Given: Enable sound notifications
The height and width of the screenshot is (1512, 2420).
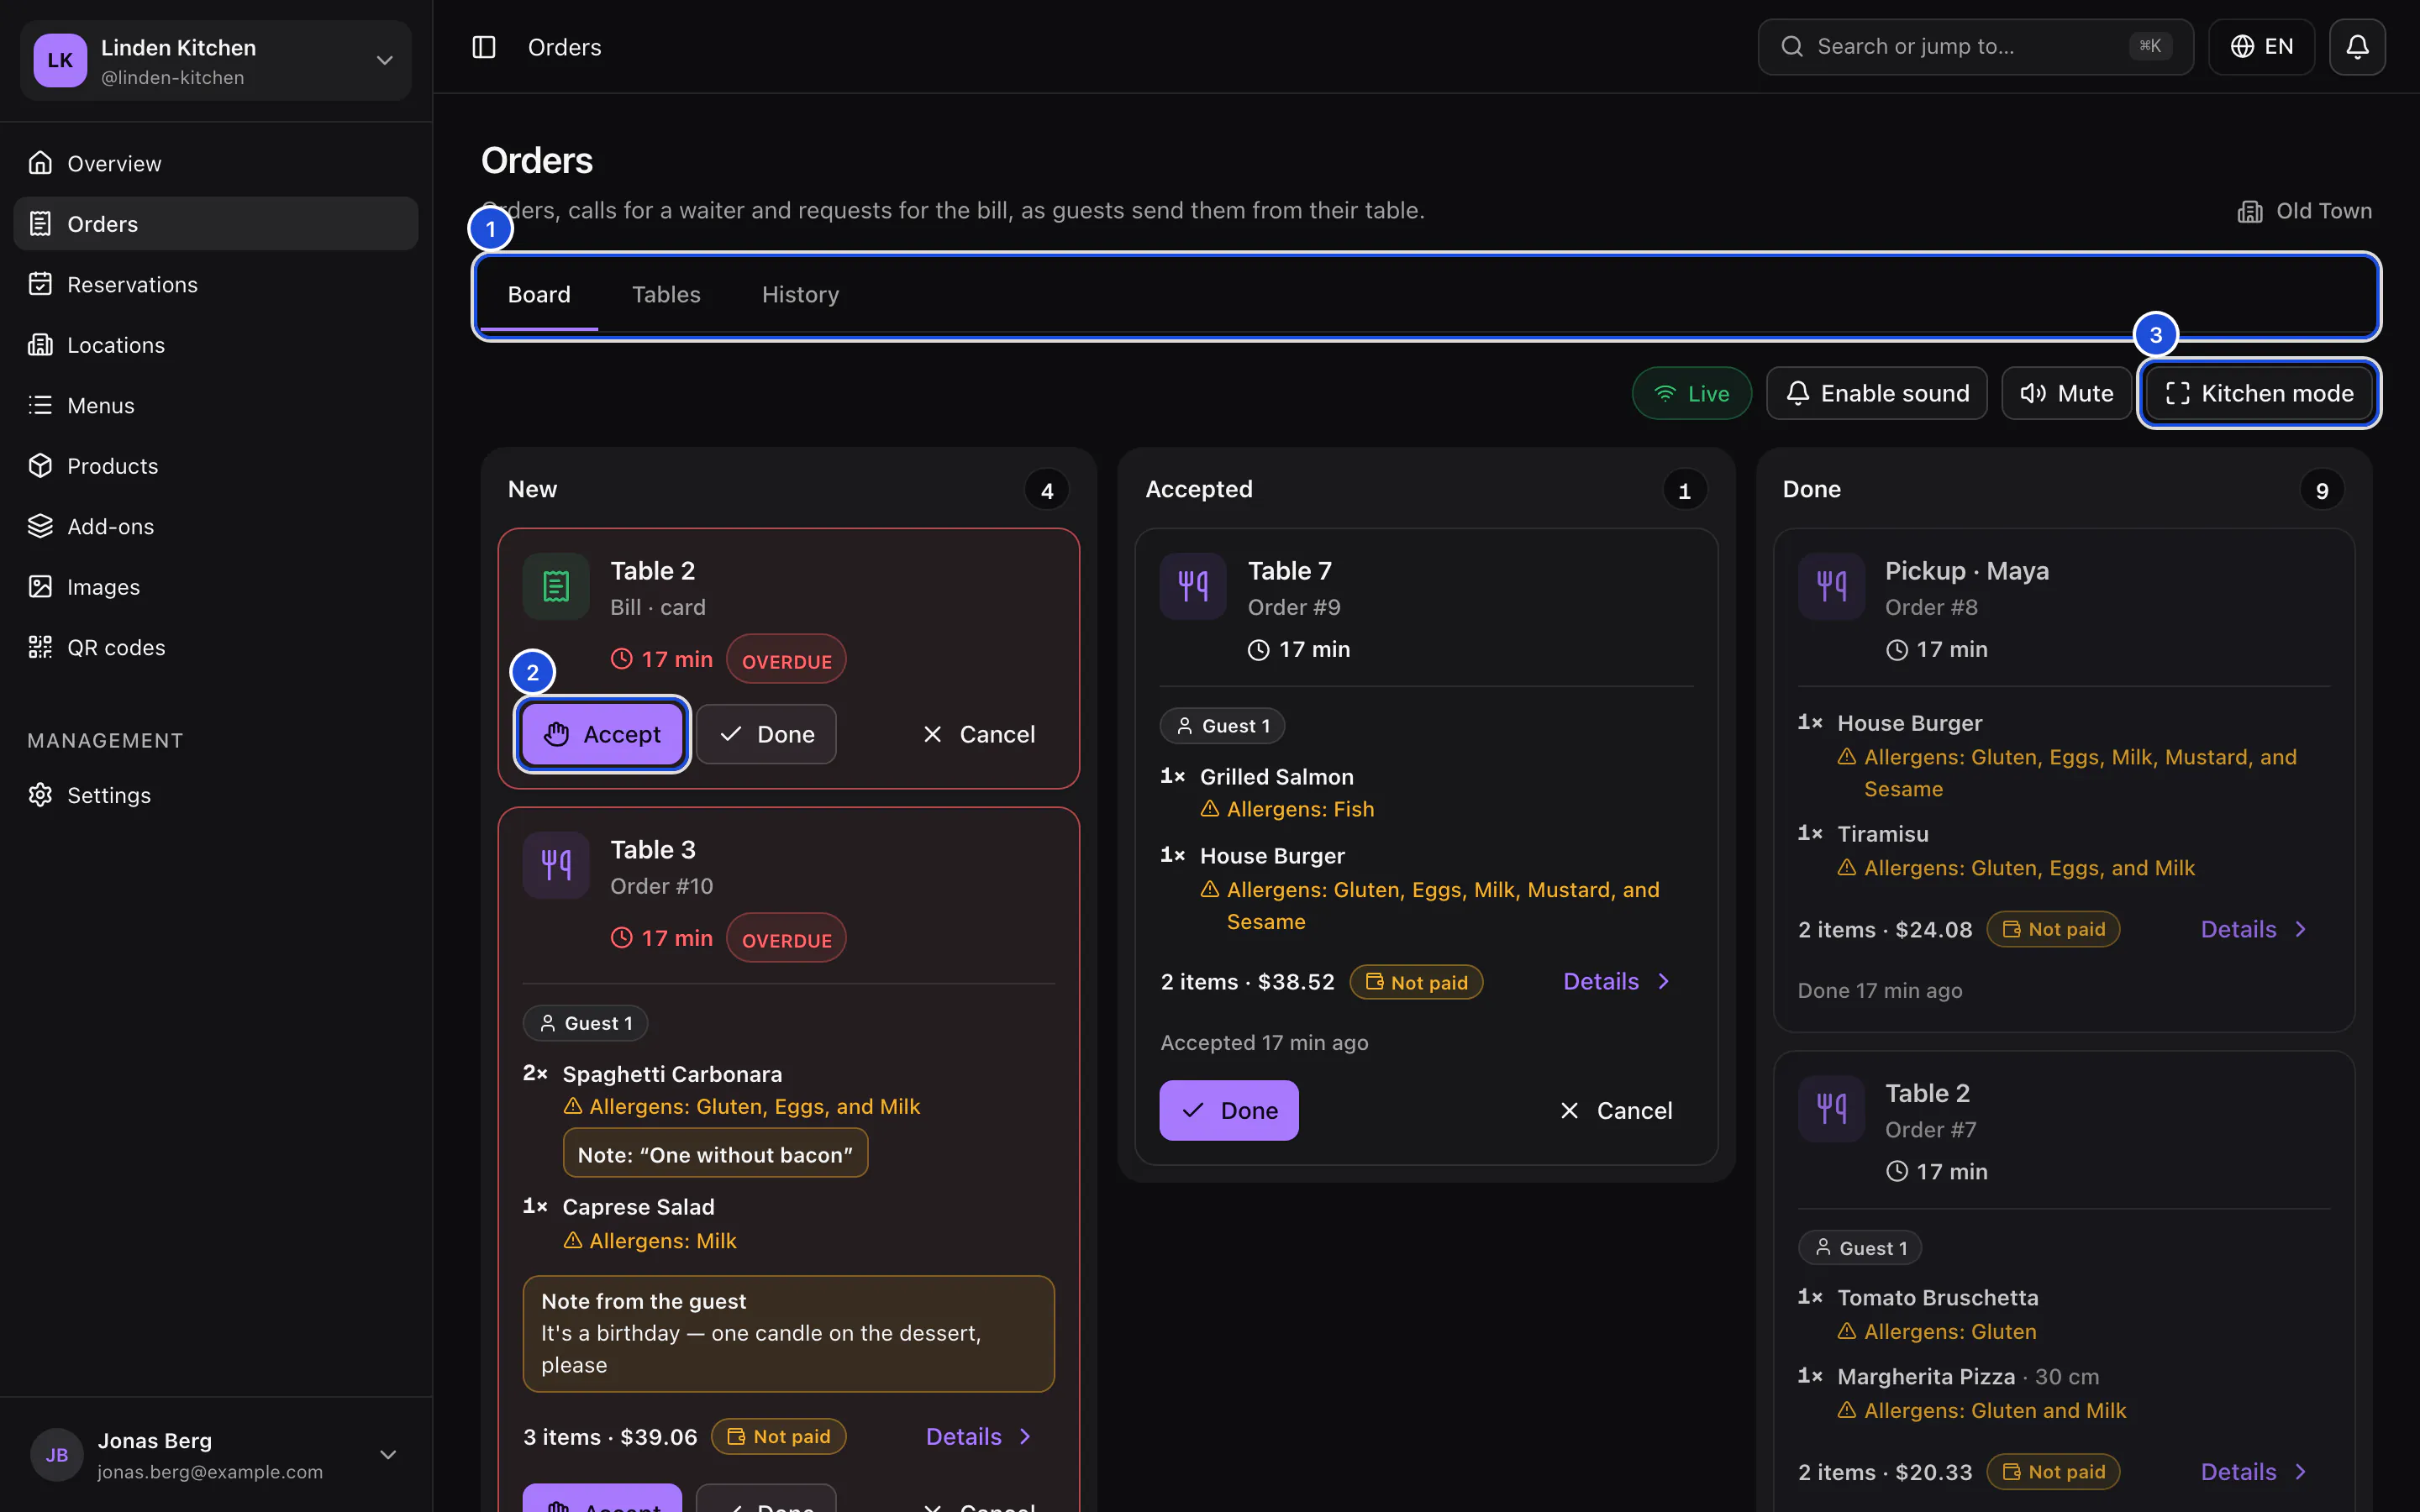Looking at the screenshot, I should 1877,394.
